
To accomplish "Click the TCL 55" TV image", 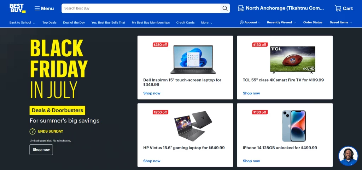I will click(292, 60).
